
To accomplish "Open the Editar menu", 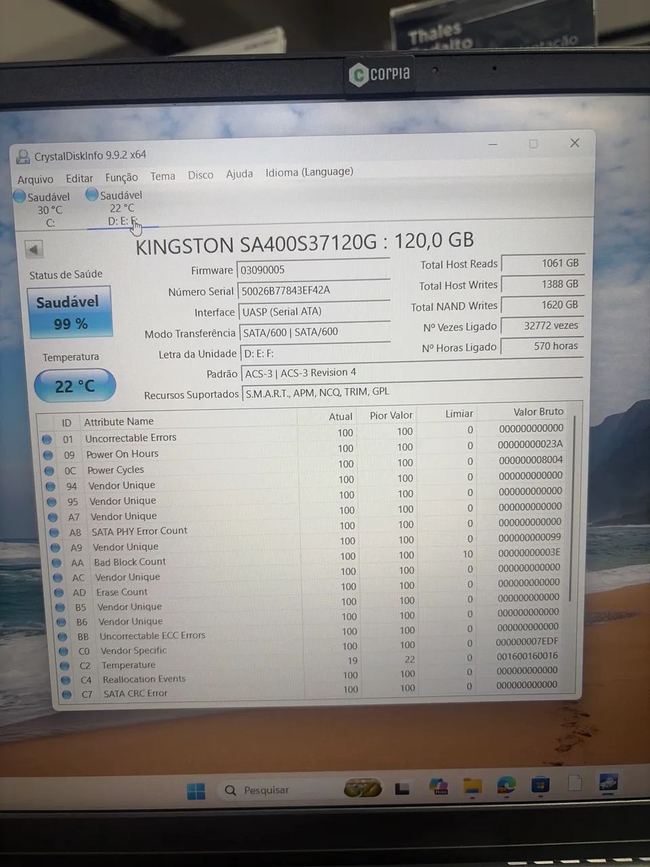I will pyautogui.click(x=79, y=178).
